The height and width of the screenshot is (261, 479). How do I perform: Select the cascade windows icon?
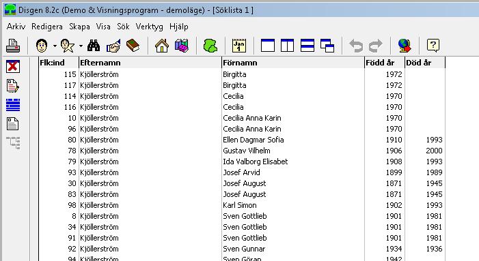coord(327,46)
